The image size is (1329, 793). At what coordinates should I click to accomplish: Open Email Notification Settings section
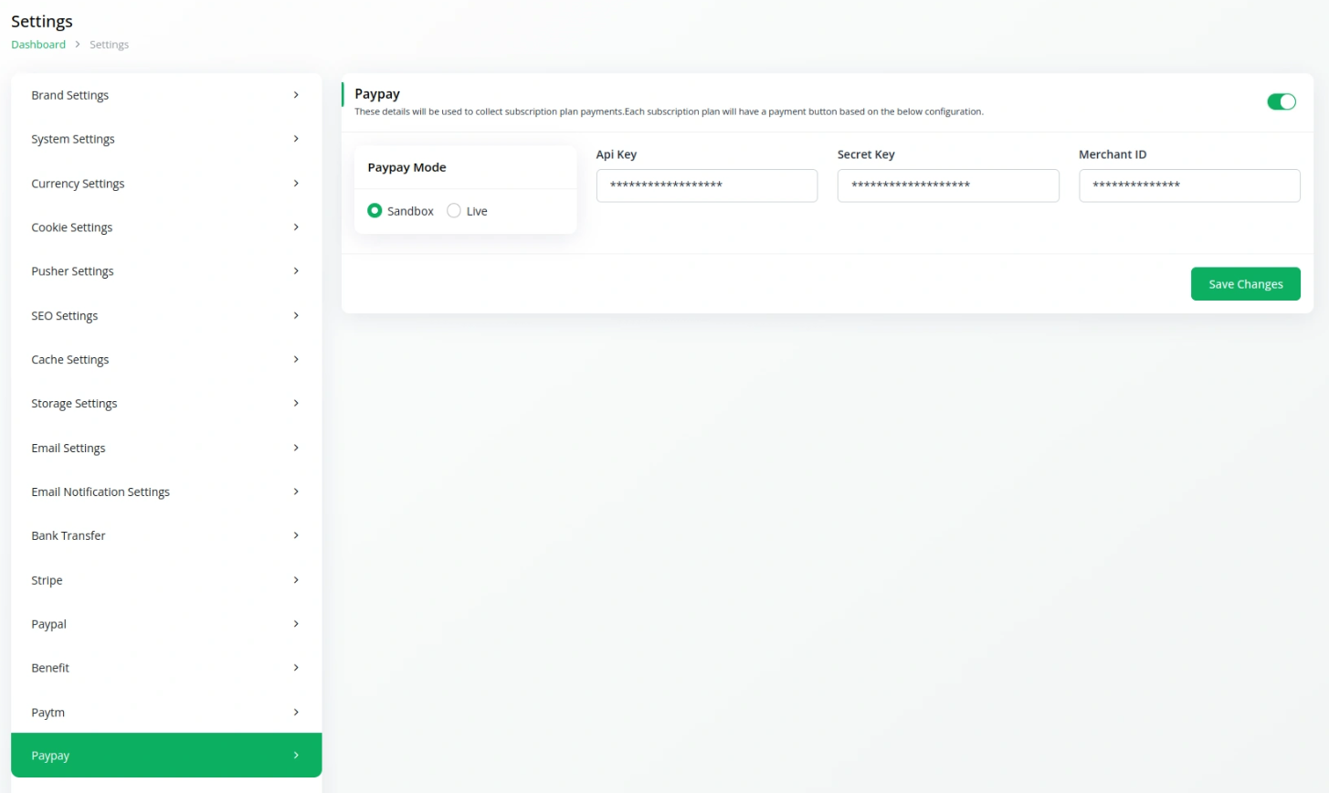click(x=166, y=492)
